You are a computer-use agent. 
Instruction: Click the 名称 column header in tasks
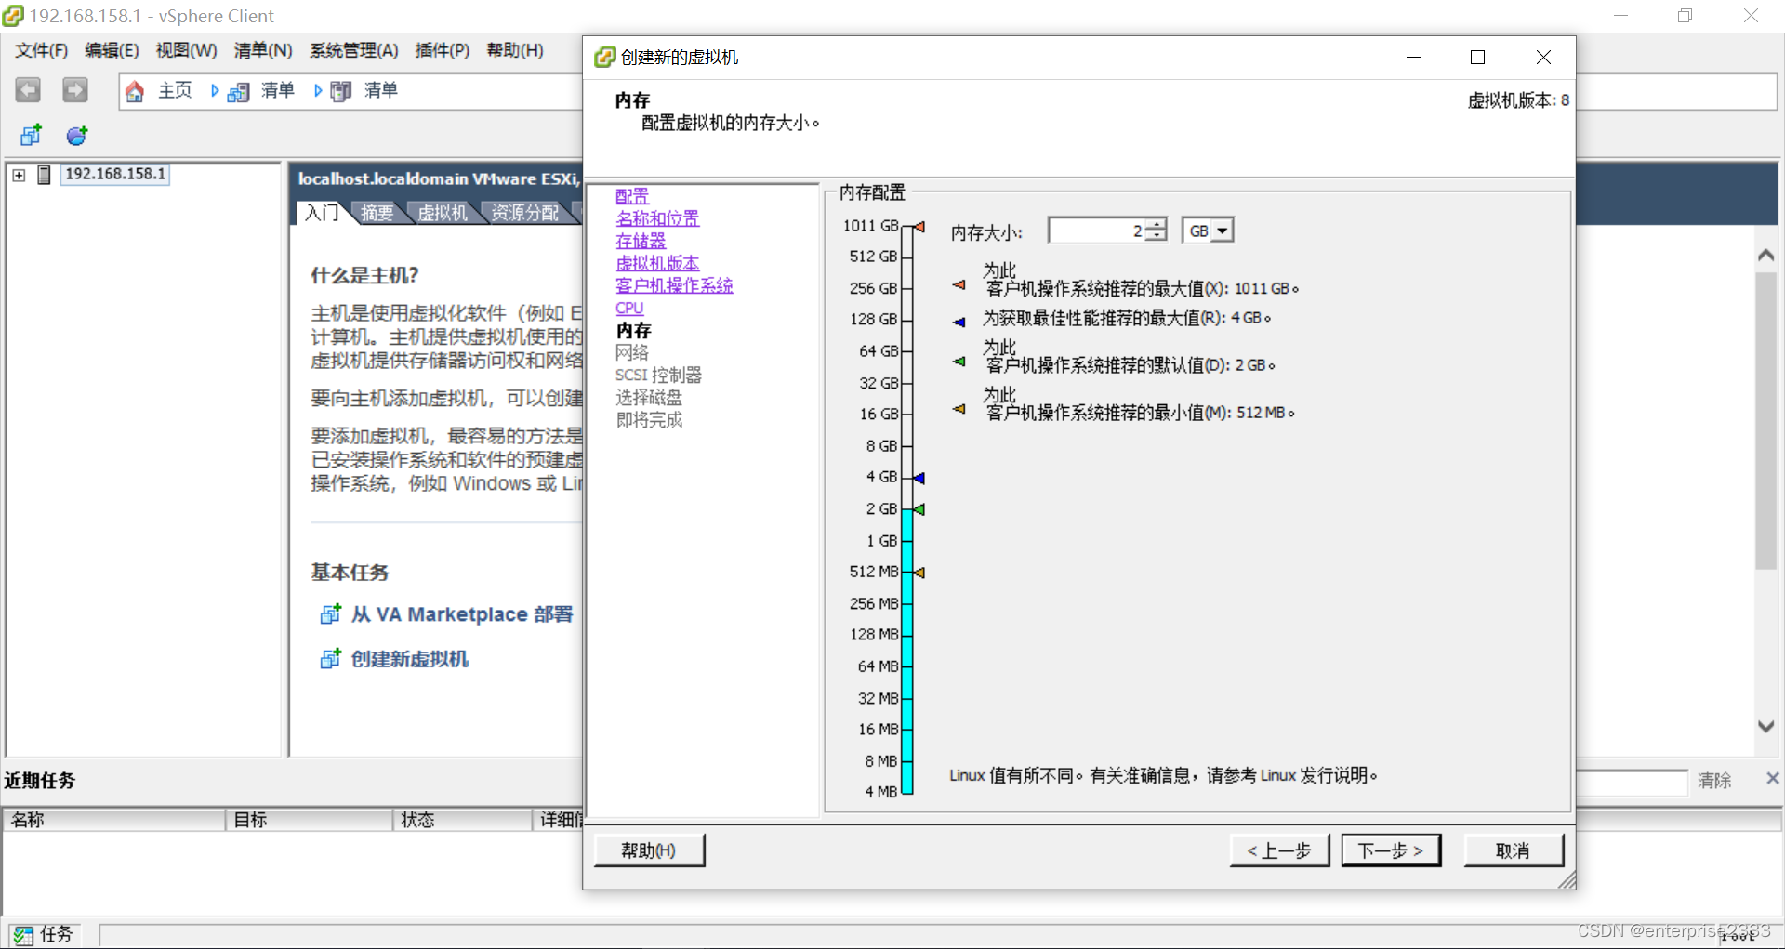[x=114, y=820]
